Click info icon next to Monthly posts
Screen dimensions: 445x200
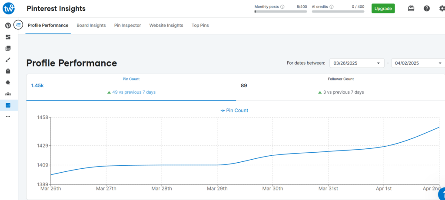click(282, 7)
